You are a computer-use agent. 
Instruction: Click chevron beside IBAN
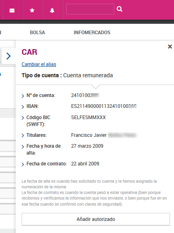click(23, 107)
